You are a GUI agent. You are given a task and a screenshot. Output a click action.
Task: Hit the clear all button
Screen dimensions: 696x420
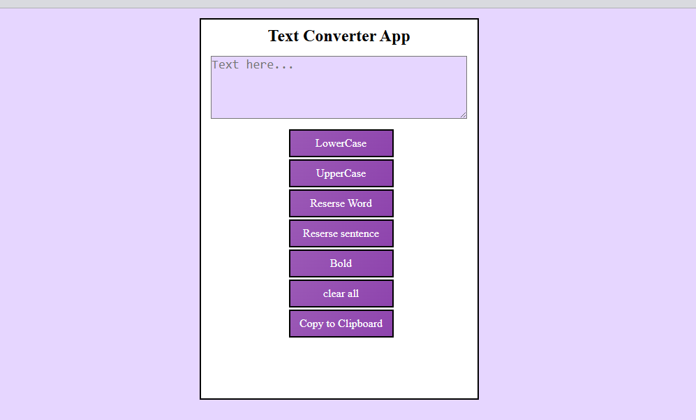click(x=341, y=294)
